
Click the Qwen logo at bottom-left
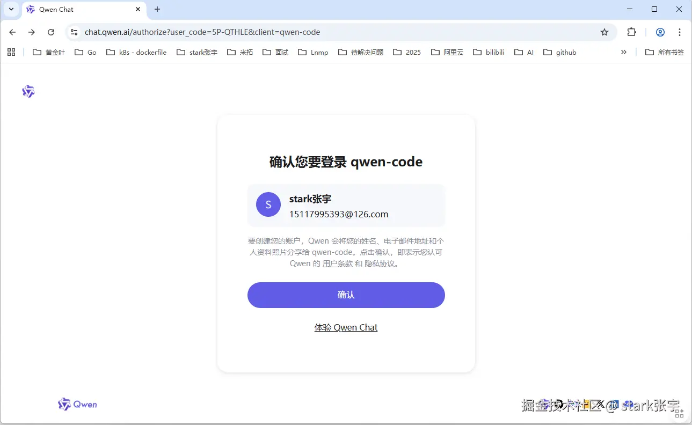click(x=77, y=404)
